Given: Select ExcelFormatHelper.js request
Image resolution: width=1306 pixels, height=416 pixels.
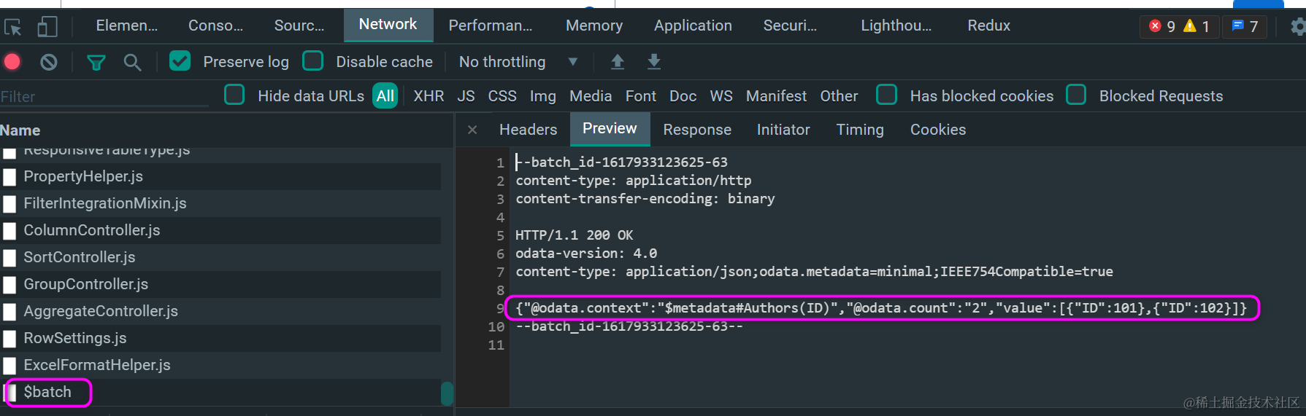Looking at the screenshot, I should [x=220, y=366].
